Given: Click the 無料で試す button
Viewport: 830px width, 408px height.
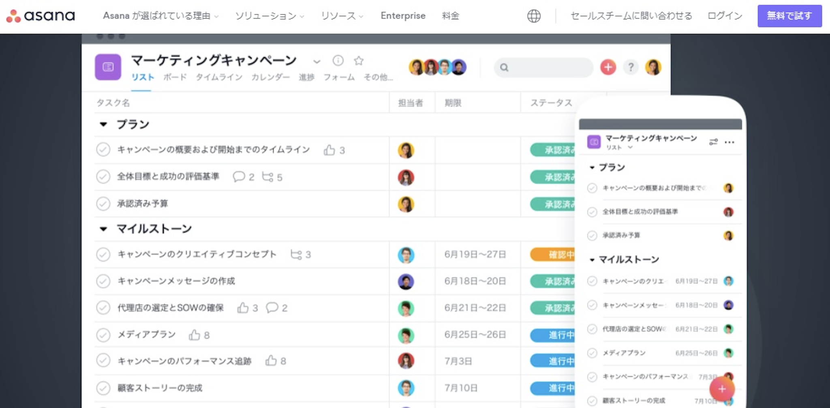Looking at the screenshot, I should (789, 16).
